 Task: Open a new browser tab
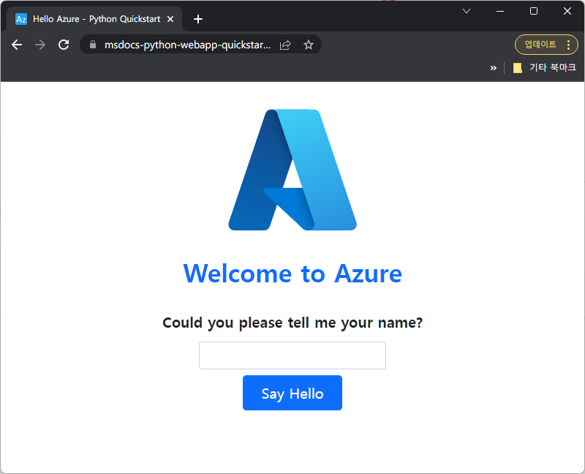tap(198, 19)
